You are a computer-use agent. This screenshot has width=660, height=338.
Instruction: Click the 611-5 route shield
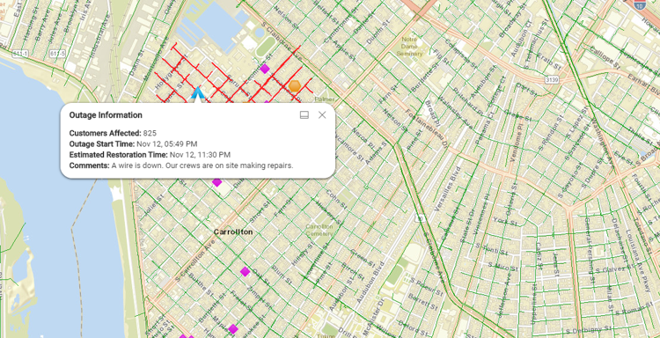58,54
